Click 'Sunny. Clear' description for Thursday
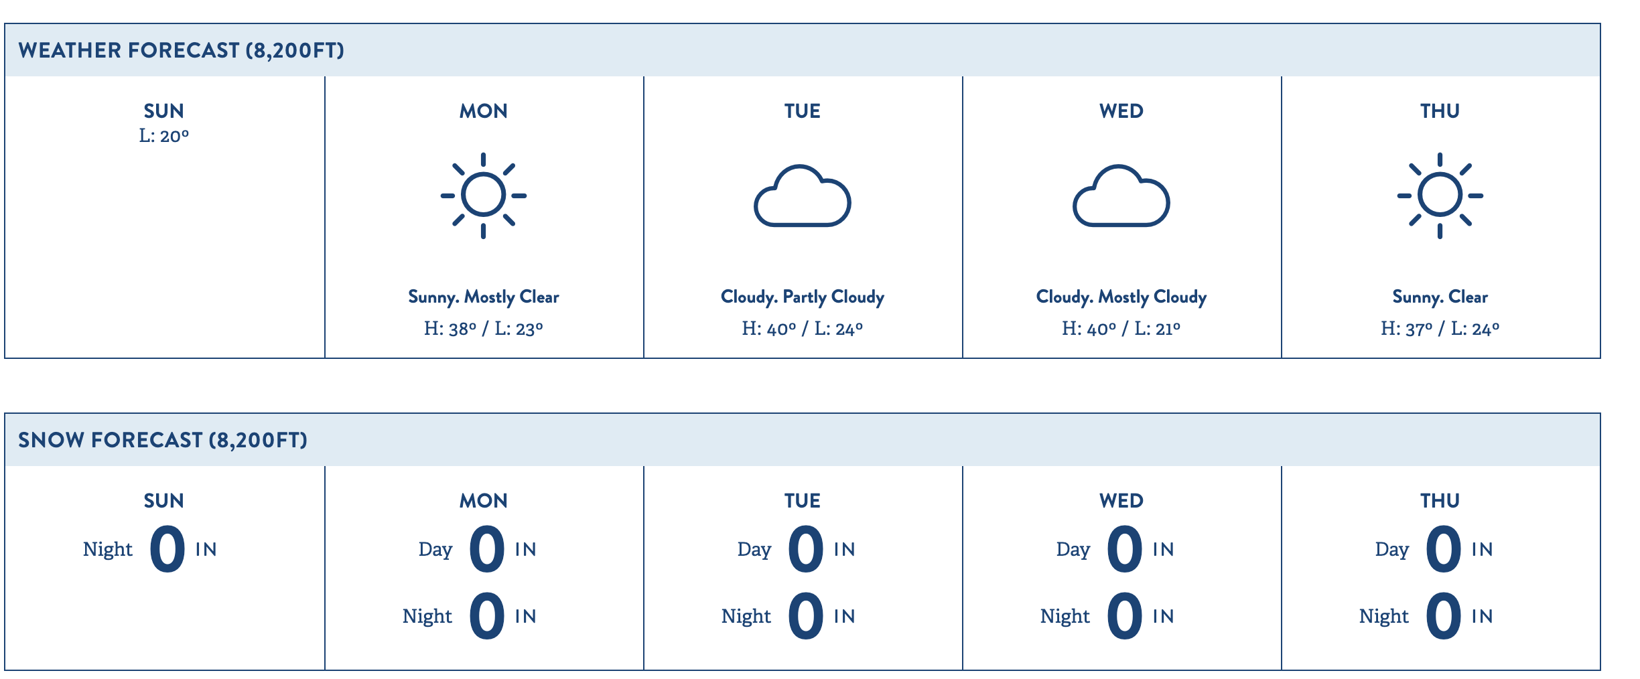Screen dimensions: 1640x679 [1440, 297]
